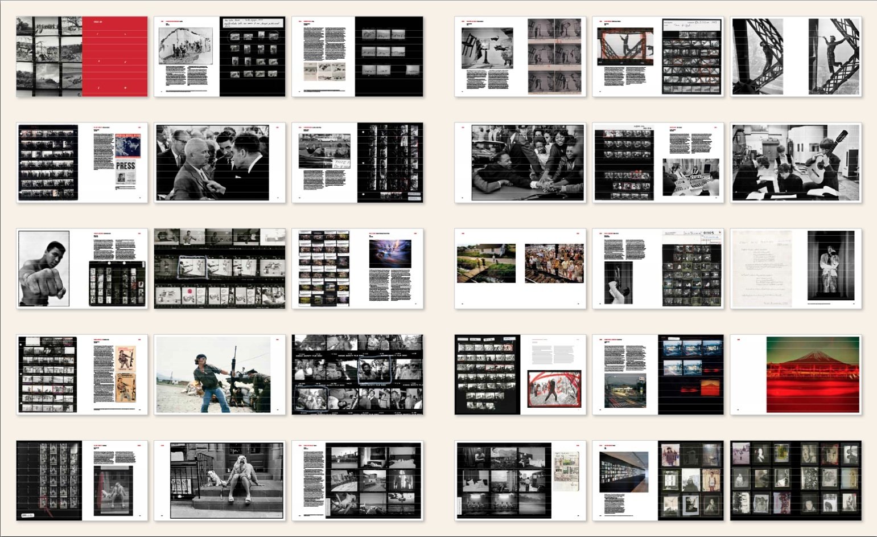Open the musicians with acoustic guitar studio spread
Viewport: 877px width, 537px height.
pyautogui.click(x=796, y=162)
